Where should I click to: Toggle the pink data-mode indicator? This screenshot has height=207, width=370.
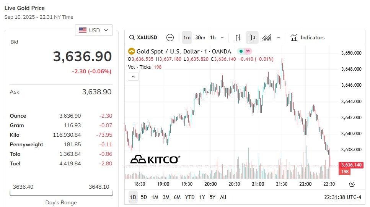248,51
